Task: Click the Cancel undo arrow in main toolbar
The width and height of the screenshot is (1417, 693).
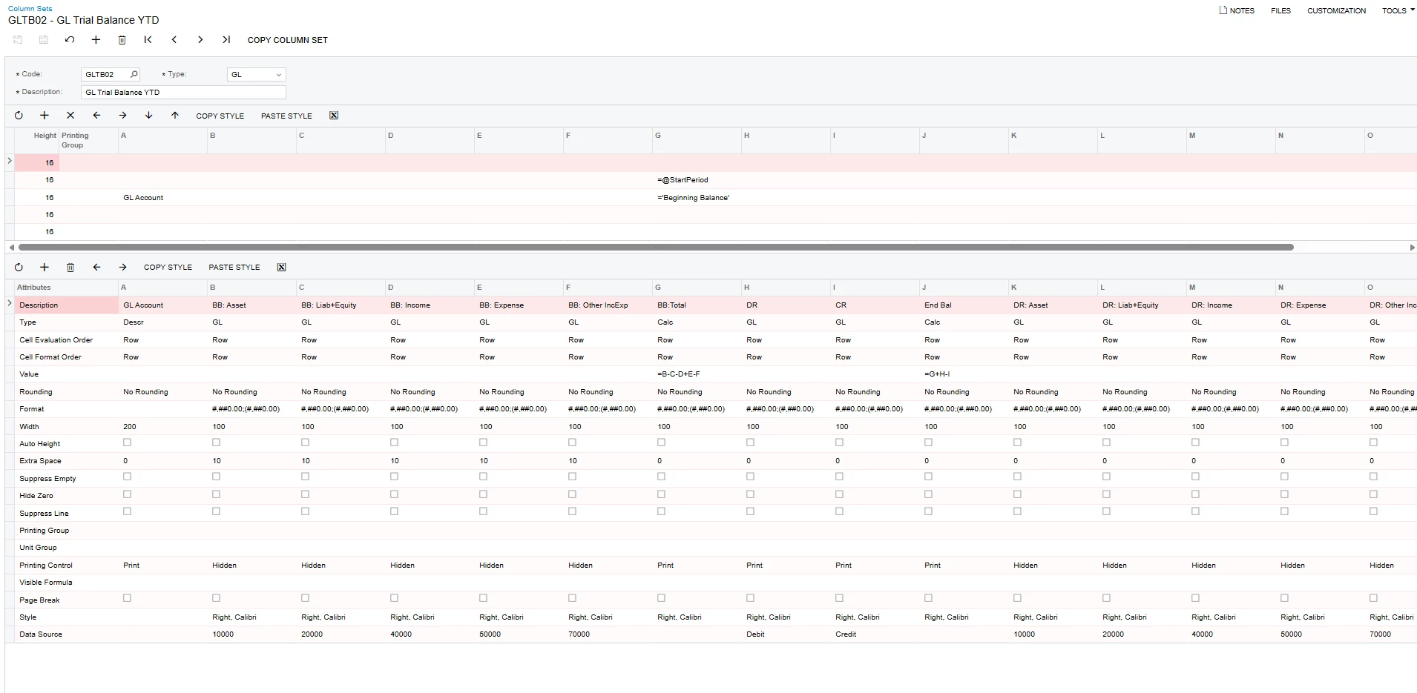Action: (x=70, y=40)
